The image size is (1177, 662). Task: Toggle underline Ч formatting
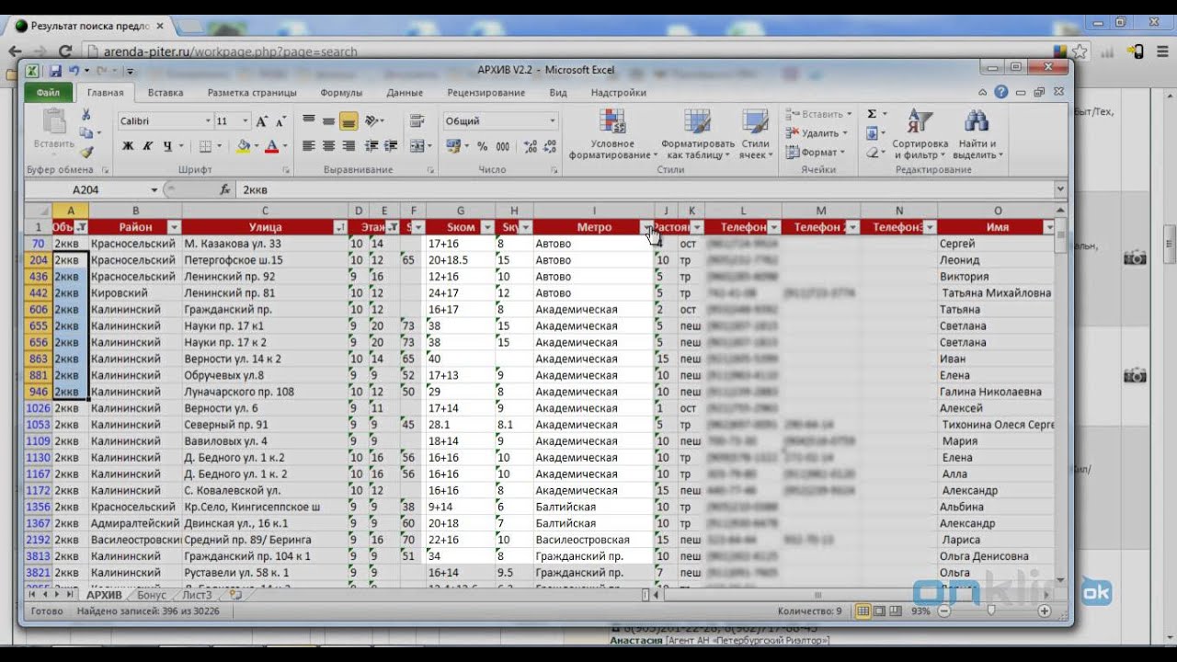click(166, 146)
